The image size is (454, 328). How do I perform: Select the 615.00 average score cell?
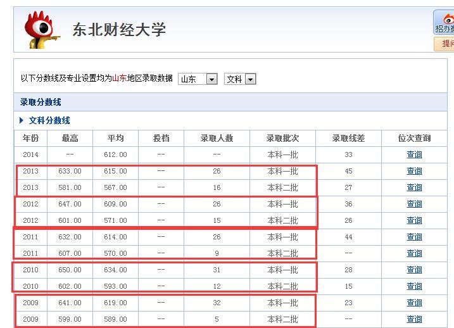pyautogui.click(x=115, y=171)
